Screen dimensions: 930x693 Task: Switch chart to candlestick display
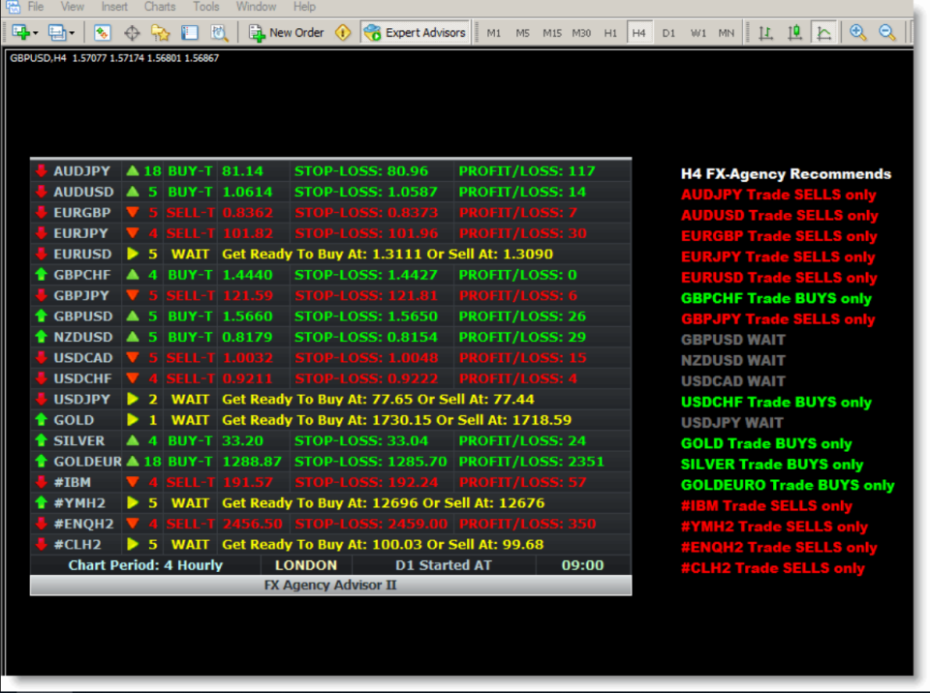[x=794, y=32]
